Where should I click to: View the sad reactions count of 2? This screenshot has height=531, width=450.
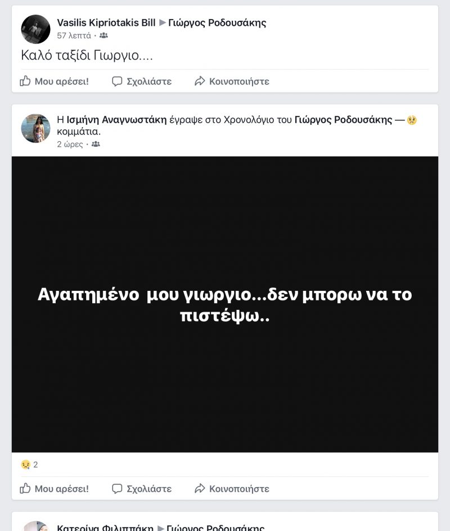point(29,464)
